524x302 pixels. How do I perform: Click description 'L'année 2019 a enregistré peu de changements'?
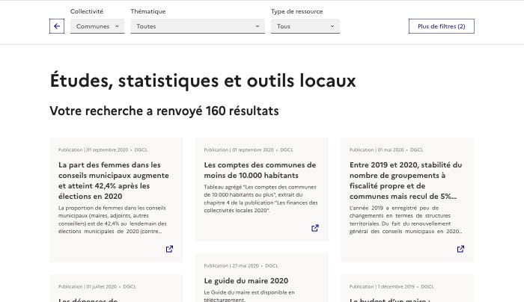tap(406, 220)
